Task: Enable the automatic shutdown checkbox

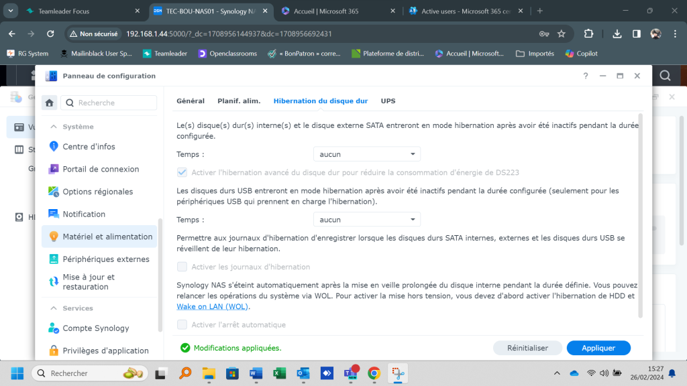Action: pyautogui.click(x=182, y=325)
